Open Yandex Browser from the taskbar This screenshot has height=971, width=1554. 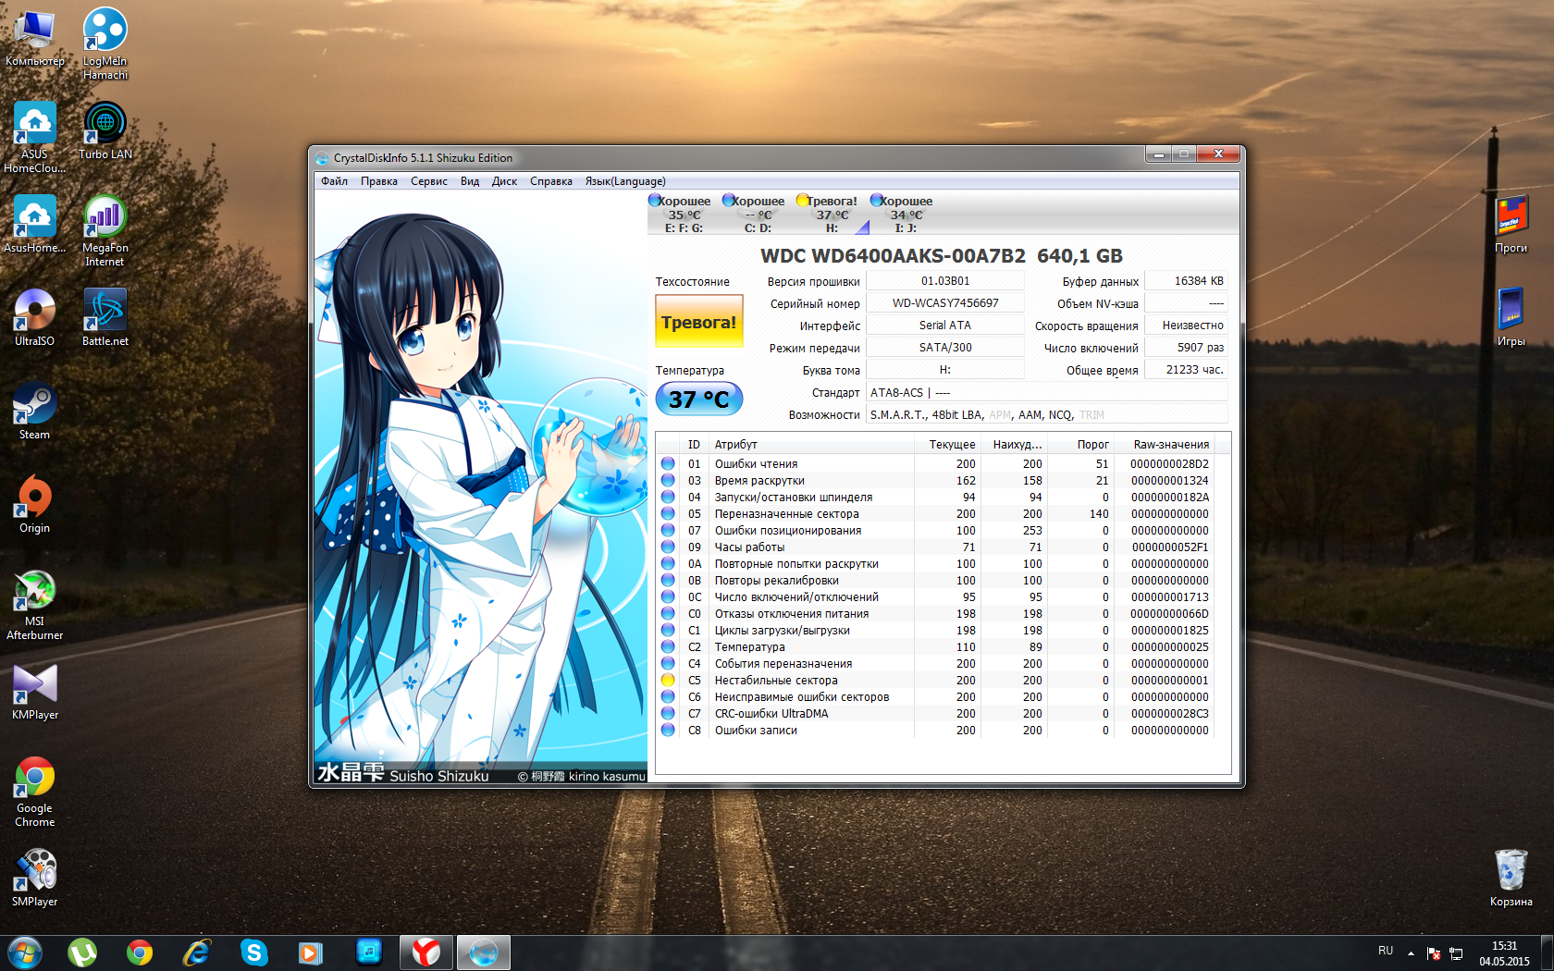coord(425,953)
